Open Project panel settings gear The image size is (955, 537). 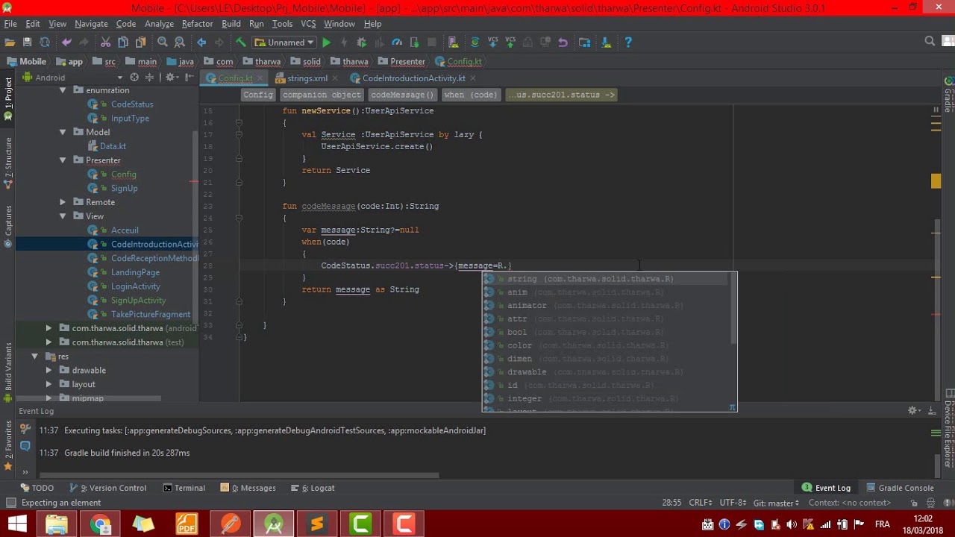coord(171,78)
